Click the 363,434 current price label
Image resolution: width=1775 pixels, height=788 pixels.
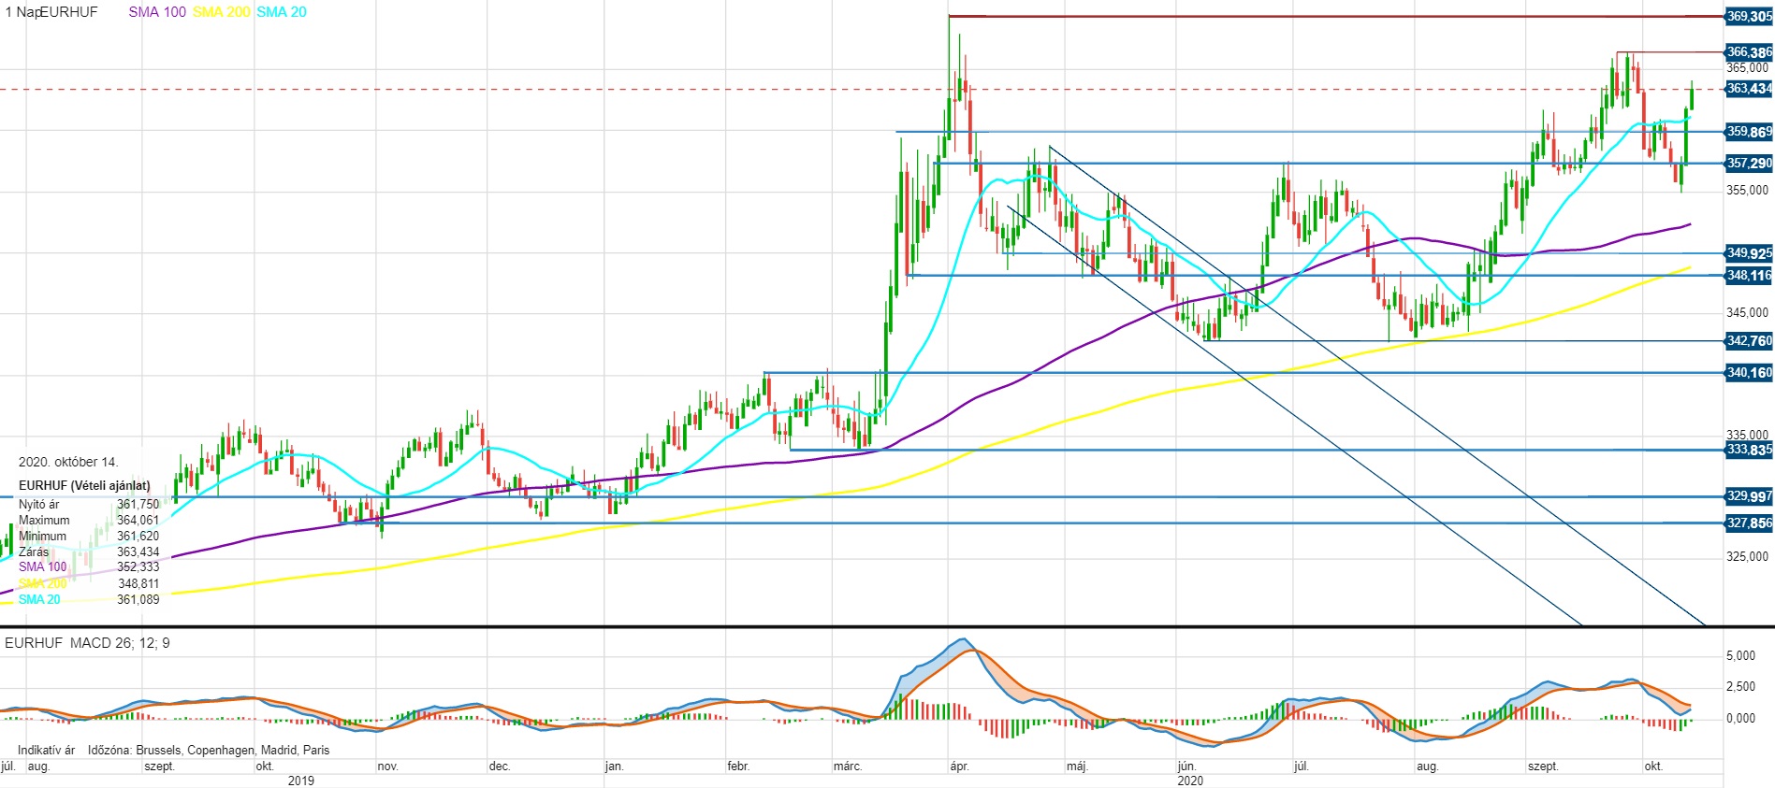pos(1749,89)
